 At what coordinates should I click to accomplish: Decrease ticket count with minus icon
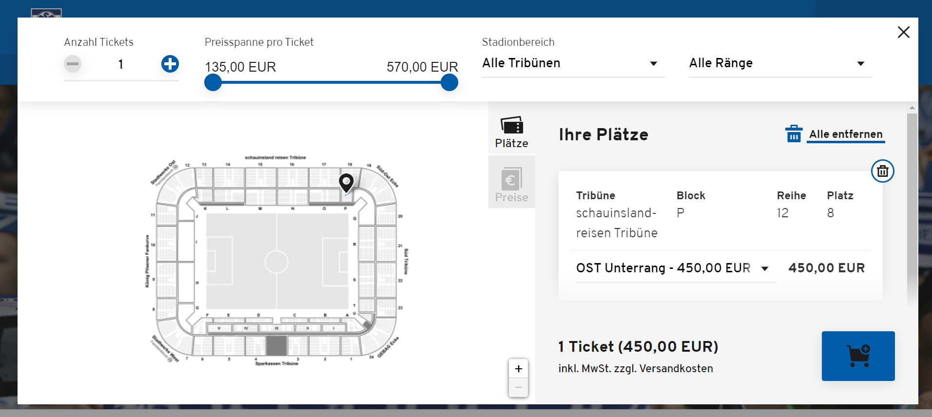[73, 64]
